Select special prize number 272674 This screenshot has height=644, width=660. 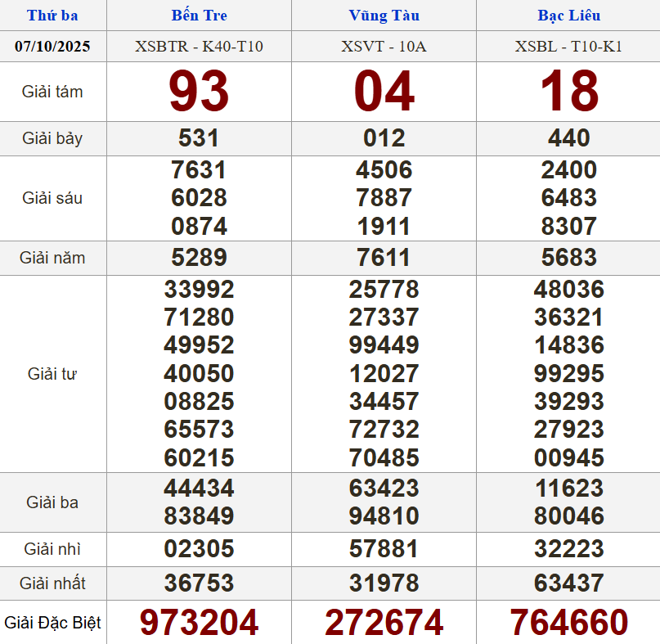click(x=384, y=623)
